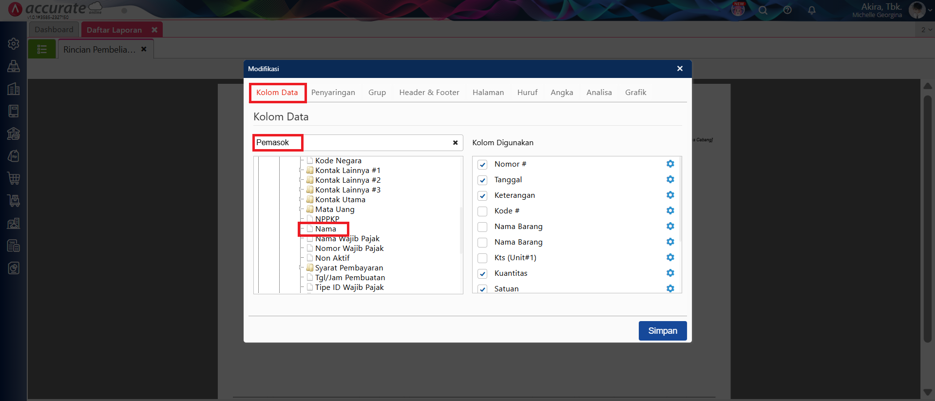Click the help question mark icon
Screen dimensions: 935x401
pos(787,10)
